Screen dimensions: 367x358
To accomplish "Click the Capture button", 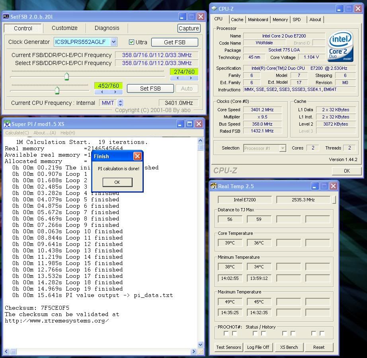I will pos(189,28).
